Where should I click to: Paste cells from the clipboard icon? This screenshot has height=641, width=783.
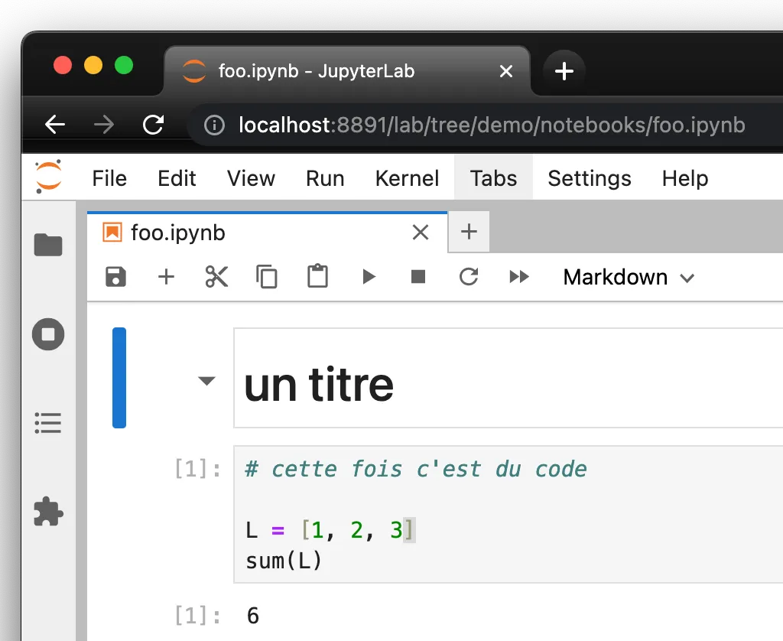pos(317,277)
